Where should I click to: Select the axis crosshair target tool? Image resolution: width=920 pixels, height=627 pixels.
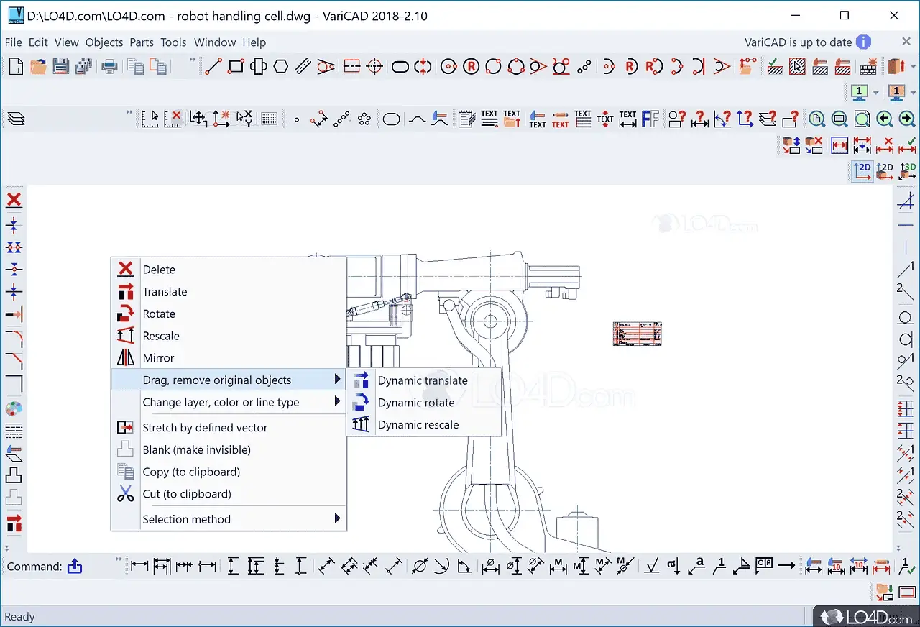[374, 67]
